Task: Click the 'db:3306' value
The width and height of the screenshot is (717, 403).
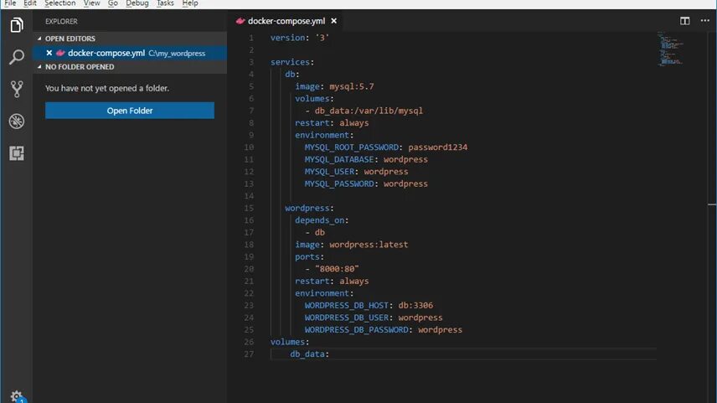Action: 415,305
